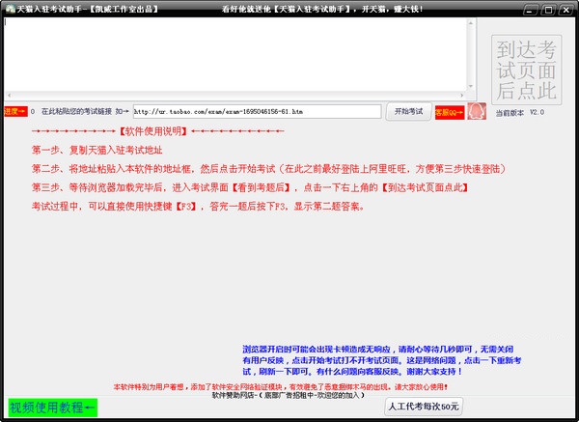Click the red 进度 label
Image resolution: width=579 pixels, height=422 pixels.
click(15, 111)
